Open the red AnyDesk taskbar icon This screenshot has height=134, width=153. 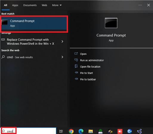(x=120, y=131)
